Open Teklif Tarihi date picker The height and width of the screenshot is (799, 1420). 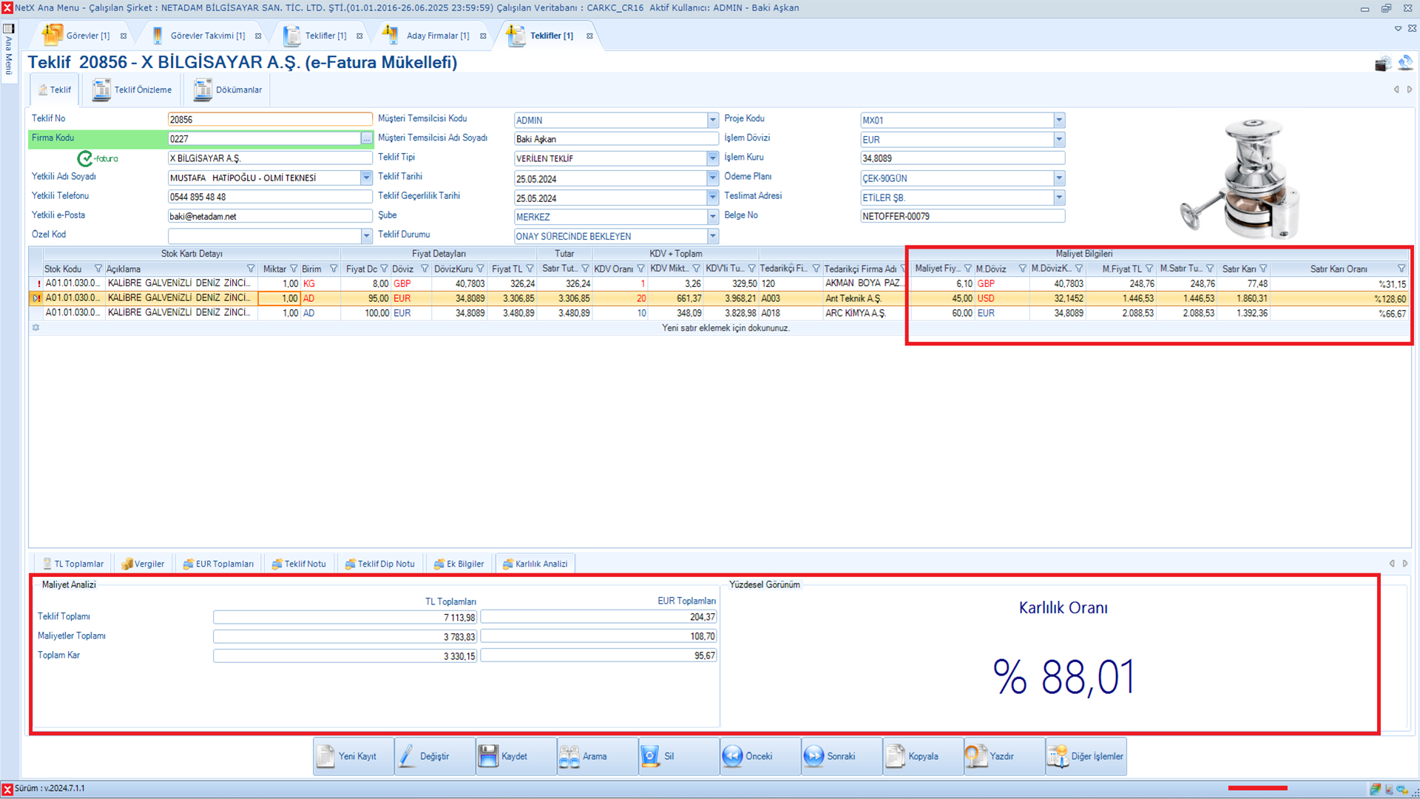click(x=712, y=178)
